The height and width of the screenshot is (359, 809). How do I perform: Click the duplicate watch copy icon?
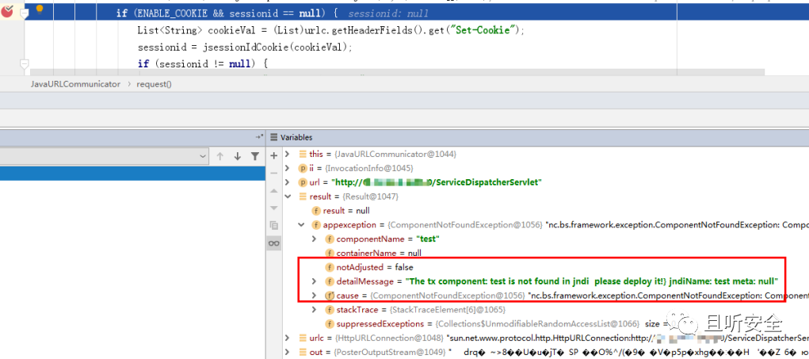[274, 225]
